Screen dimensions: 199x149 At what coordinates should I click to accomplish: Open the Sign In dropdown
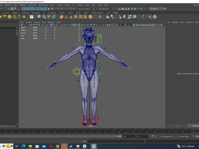pos(158,9)
